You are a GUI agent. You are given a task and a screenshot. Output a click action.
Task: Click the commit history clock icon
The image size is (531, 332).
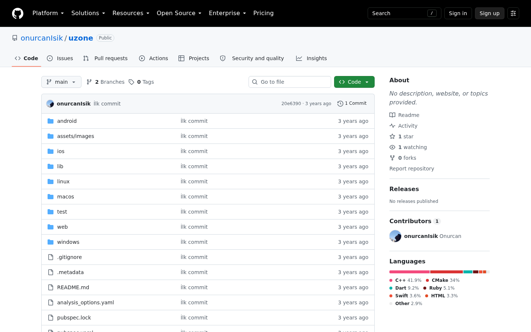340,104
